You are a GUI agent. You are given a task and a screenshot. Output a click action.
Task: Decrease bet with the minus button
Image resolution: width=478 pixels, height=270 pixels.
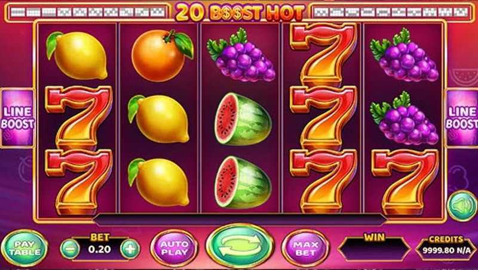point(70,249)
